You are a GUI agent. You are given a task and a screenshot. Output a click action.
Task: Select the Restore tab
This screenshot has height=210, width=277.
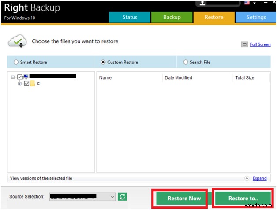pyautogui.click(x=214, y=17)
